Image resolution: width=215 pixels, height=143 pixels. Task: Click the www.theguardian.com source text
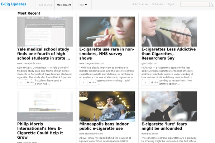pyautogui.click(x=92, y=63)
